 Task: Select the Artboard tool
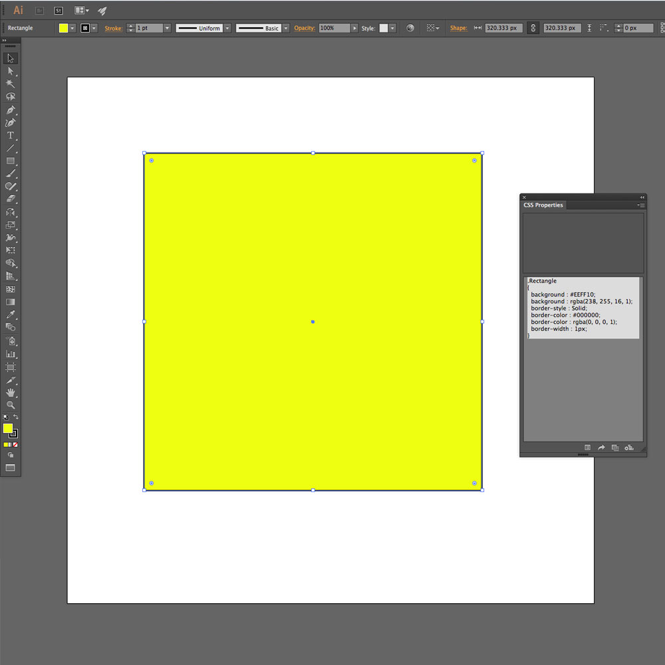(11, 367)
